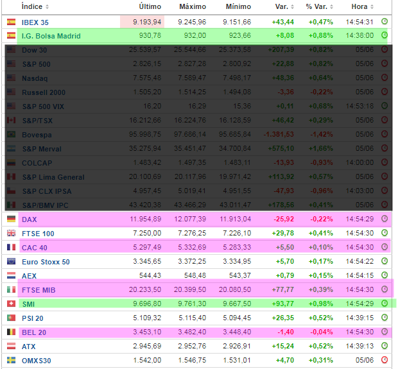Image resolution: width=398 pixels, height=369 pixels.
Task: Click the green clock icon in IBEX 35 row
Action: (385, 22)
